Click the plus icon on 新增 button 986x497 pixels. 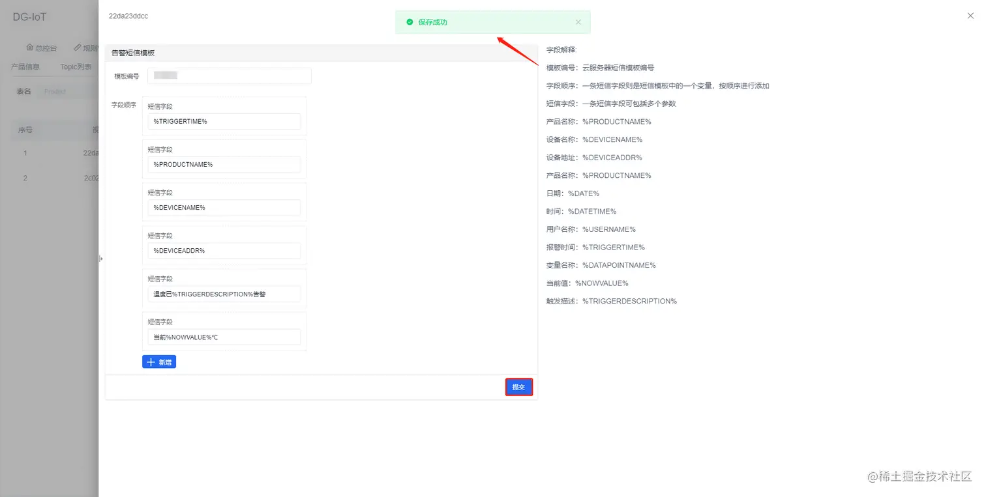[151, 362]
